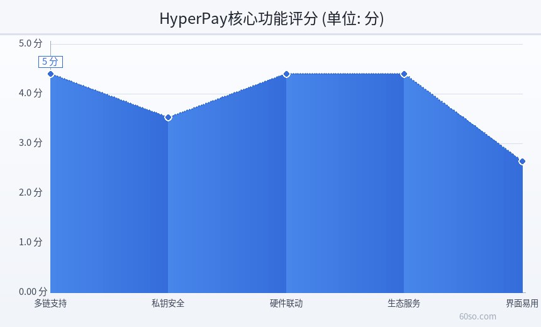This screenshot has height=327, width=541.
Task: Click the data point for 多链支持
Action: click(x=51, y=74)
